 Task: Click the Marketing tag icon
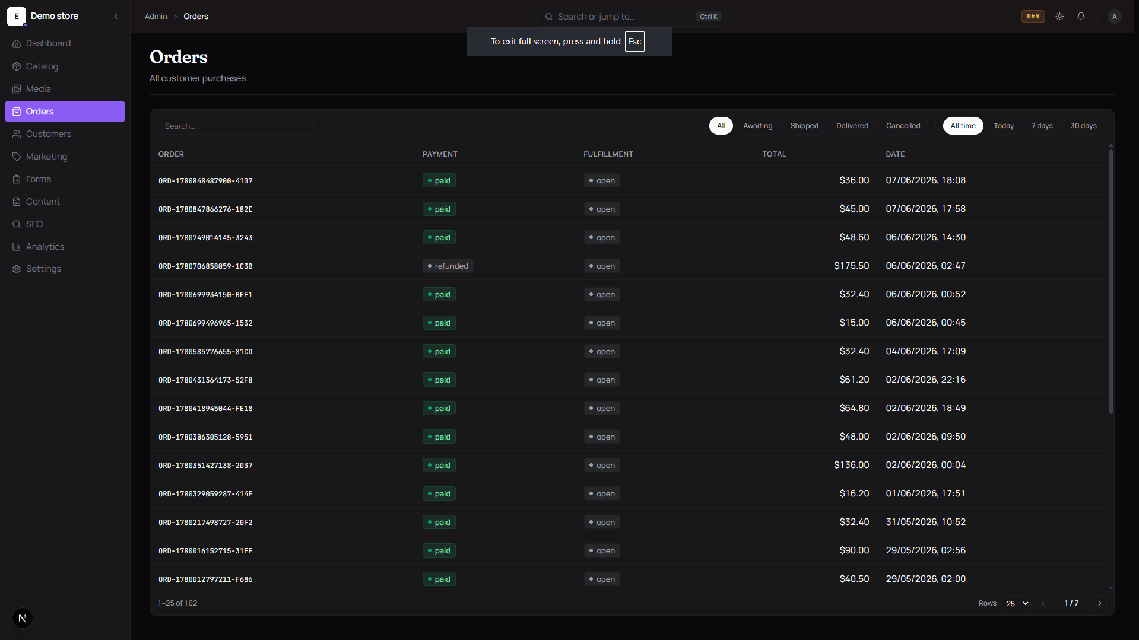pos(17,157)
